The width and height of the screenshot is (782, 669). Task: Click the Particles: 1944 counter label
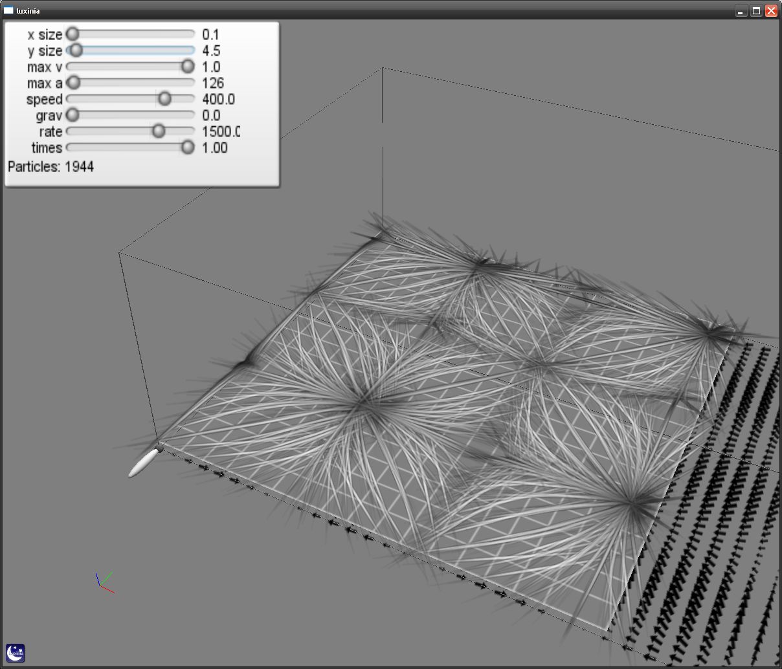[50, 167]
